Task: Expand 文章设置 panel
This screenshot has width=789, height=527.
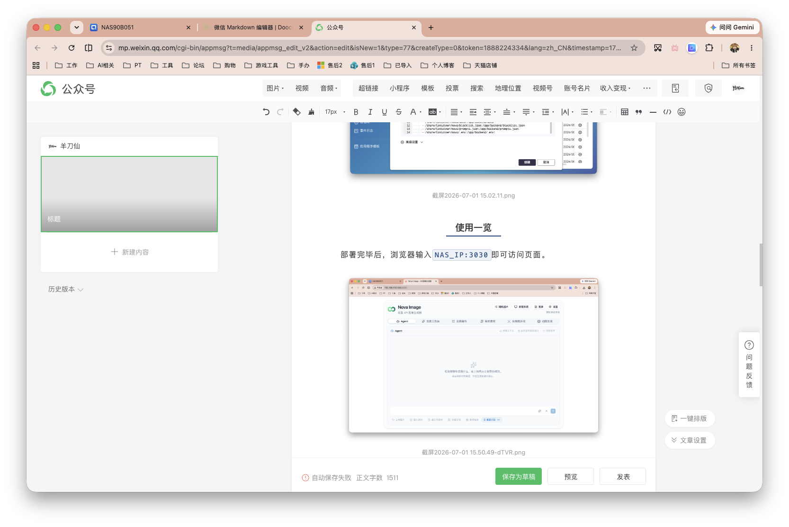Action: [x=690, y=440]
